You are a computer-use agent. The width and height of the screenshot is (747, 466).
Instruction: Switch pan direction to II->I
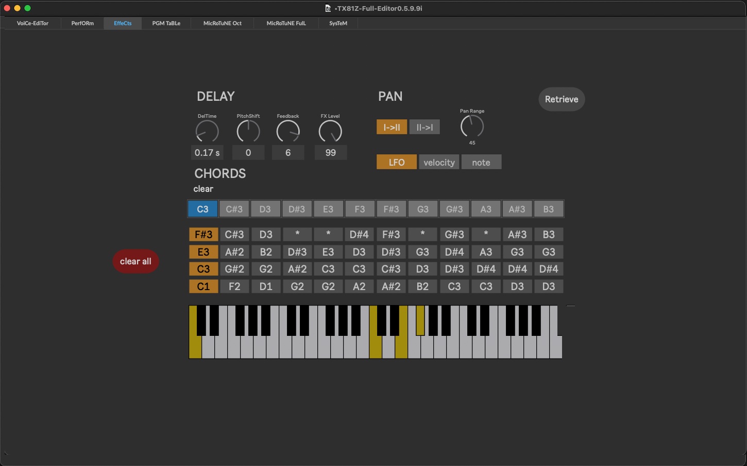click(425, 127)
